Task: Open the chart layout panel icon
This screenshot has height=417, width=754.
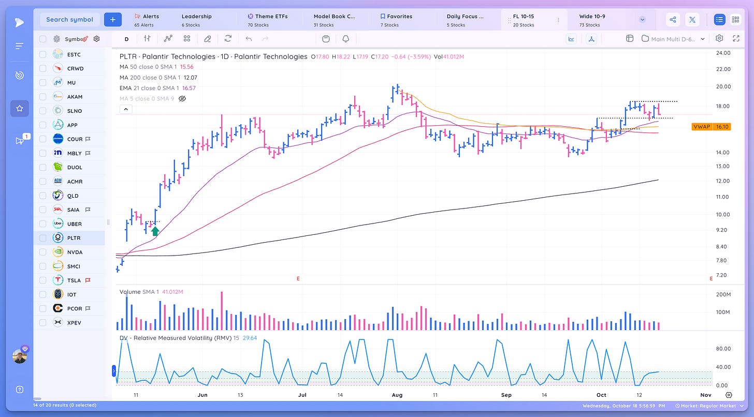Action: [x=630, y=39]
